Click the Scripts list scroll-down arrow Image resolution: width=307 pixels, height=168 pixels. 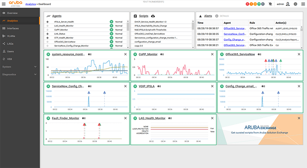coord(193,47)
